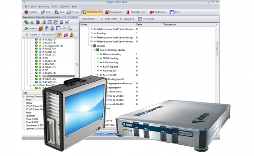
Task: Open Preferences from the toolbar
Action: click(158, 12)
